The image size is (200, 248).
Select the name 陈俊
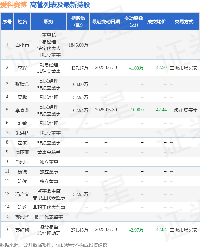coord(22,181)
